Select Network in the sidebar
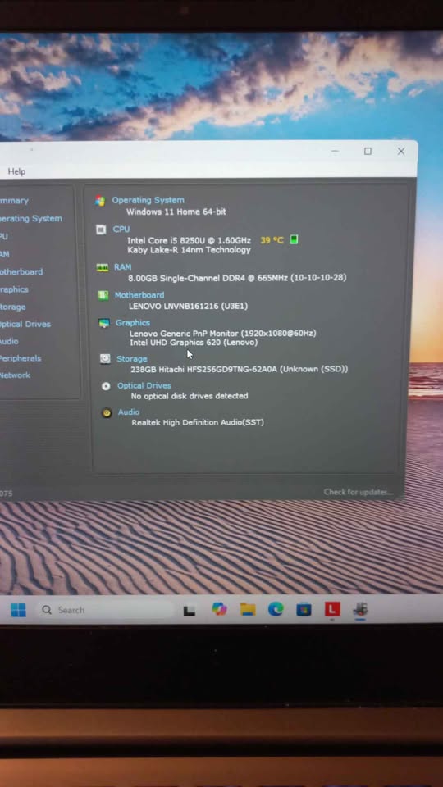The width and height of the screenshot is (443, 787). coord(15,375)
